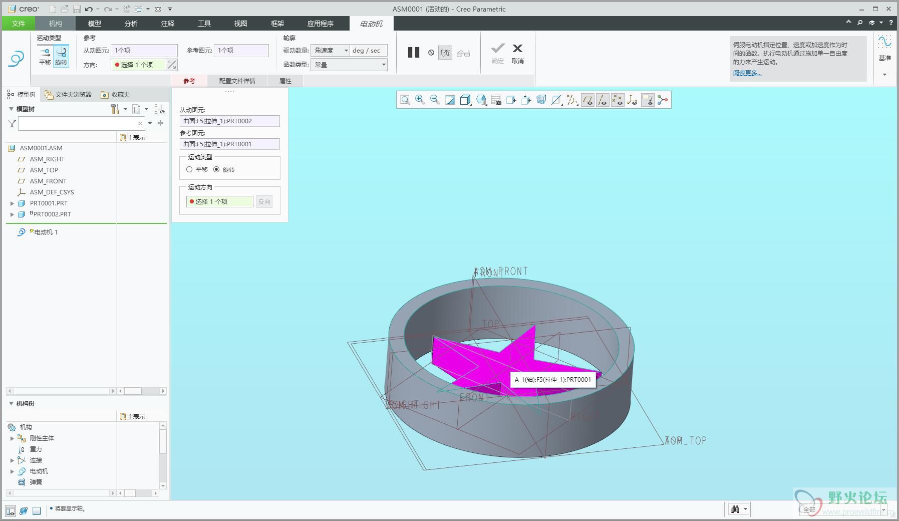Expand 电动机 in mechanism tree

point(12,471)
